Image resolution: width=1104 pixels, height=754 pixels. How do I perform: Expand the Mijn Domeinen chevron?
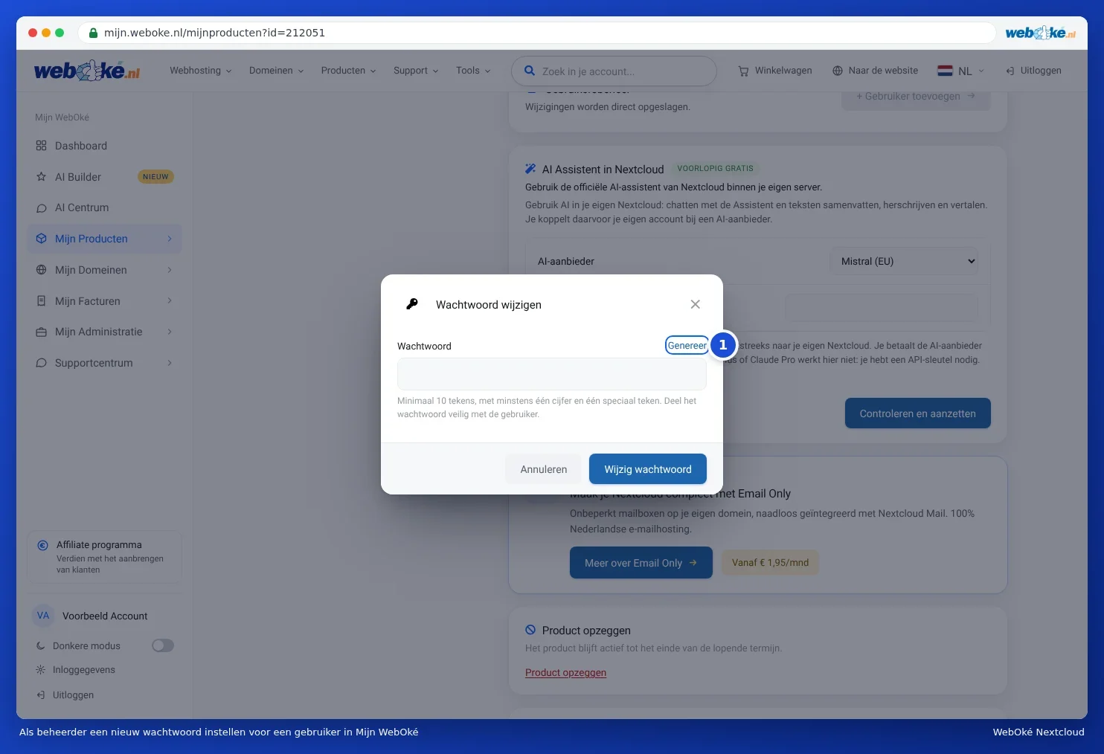(x=170, y=270)
